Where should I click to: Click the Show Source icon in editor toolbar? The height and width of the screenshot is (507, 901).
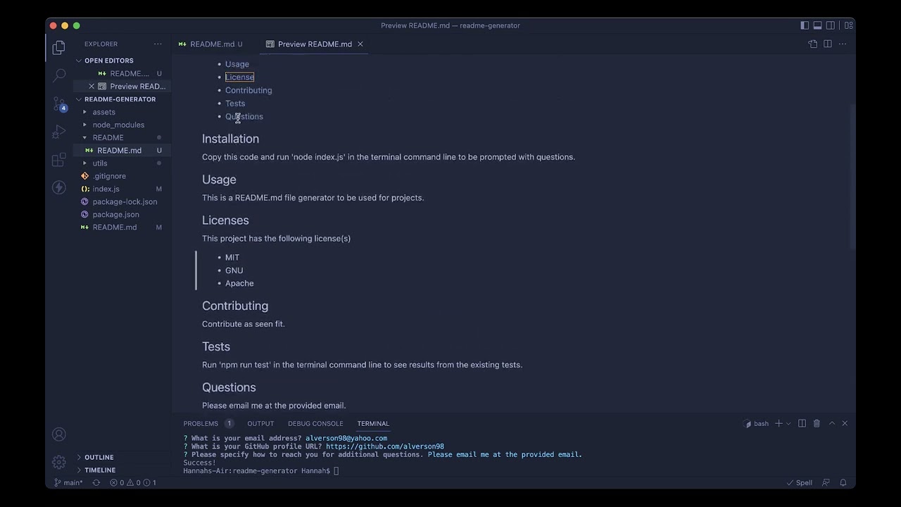813,44
